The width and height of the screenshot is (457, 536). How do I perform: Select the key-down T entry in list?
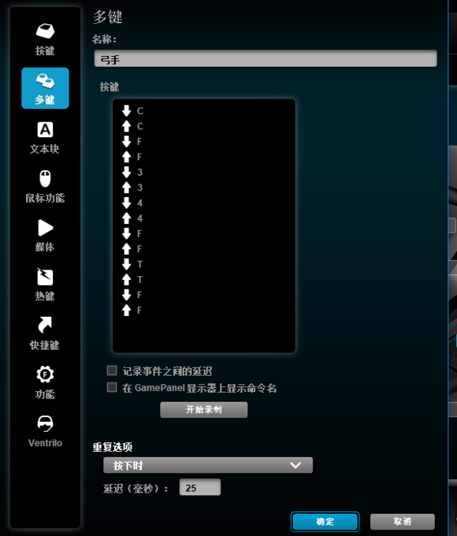pyautogui.click(x=132, y=264)
